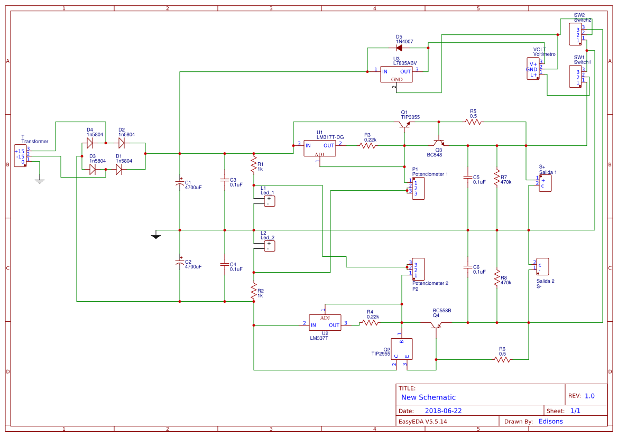The width and height of the screenshot is (618, 437).
Task: Click the 1N4007 diode D5
Action: pyautogui.click(x=400, y=47)
